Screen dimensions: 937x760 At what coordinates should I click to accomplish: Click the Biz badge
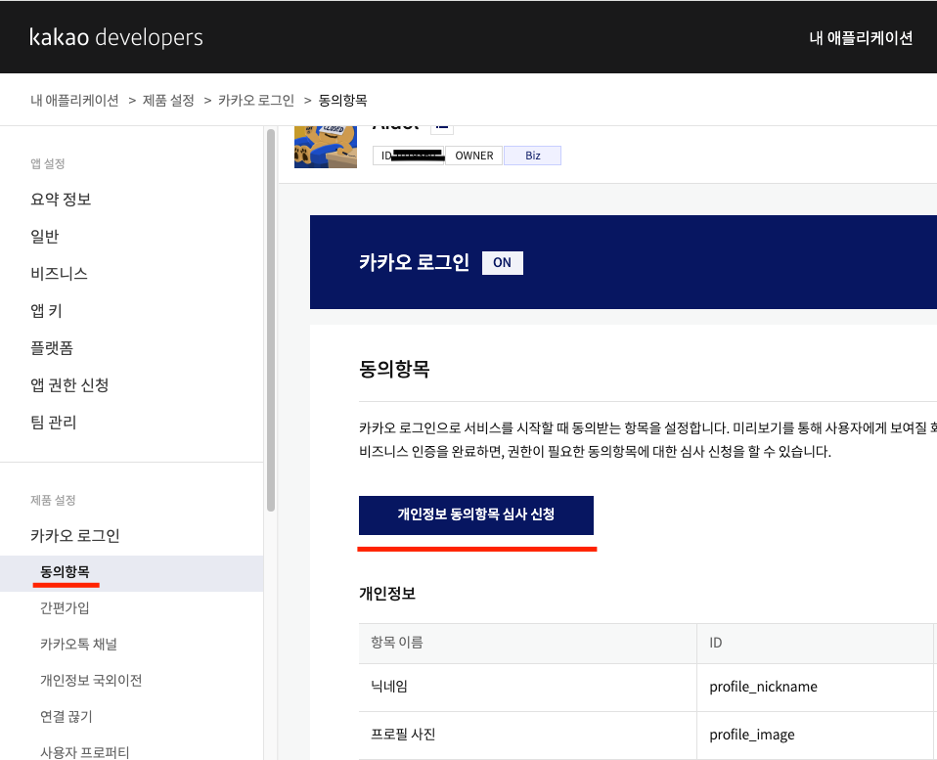tap(532, 156)
